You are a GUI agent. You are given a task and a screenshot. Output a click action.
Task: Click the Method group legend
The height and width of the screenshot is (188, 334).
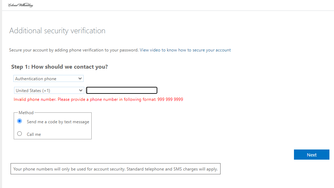(x=26, y=113)
